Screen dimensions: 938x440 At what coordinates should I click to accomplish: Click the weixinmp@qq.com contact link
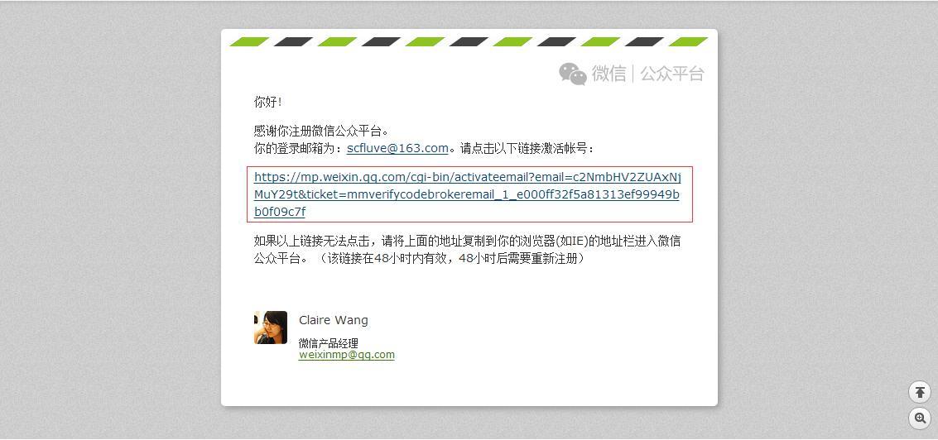click(346, 355)
